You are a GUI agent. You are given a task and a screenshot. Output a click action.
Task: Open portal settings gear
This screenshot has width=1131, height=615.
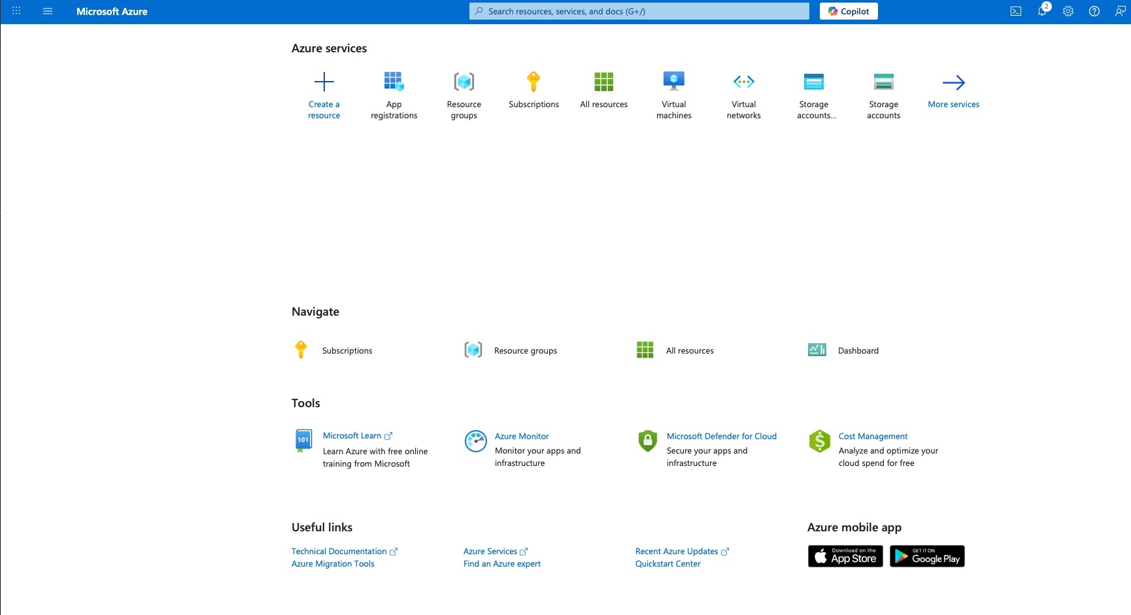pos(1068,11)
